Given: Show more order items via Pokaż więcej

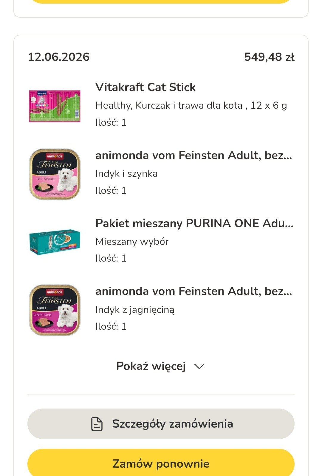Looking at the screenshot, I should point(160,366).
